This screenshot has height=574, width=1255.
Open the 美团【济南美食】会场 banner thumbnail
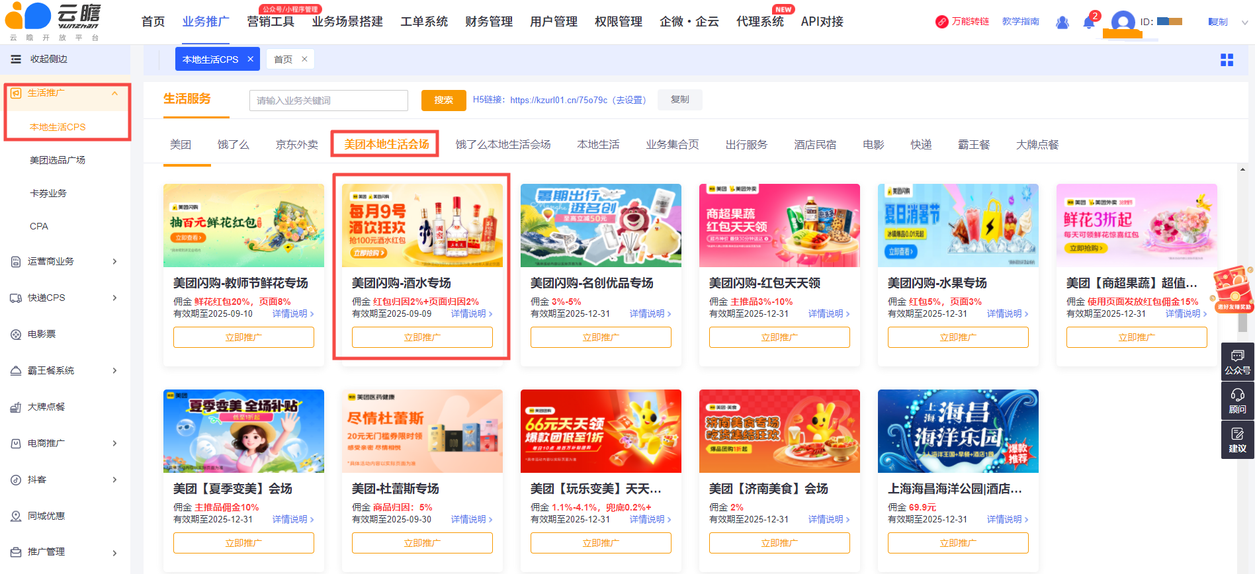point(779,431)
